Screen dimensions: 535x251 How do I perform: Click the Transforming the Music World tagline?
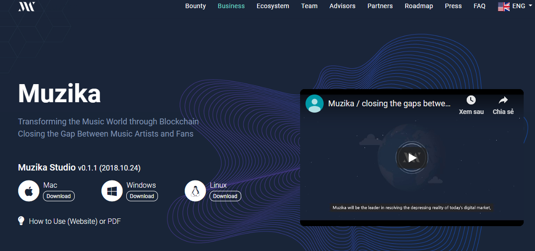click(x=108, y=121)
